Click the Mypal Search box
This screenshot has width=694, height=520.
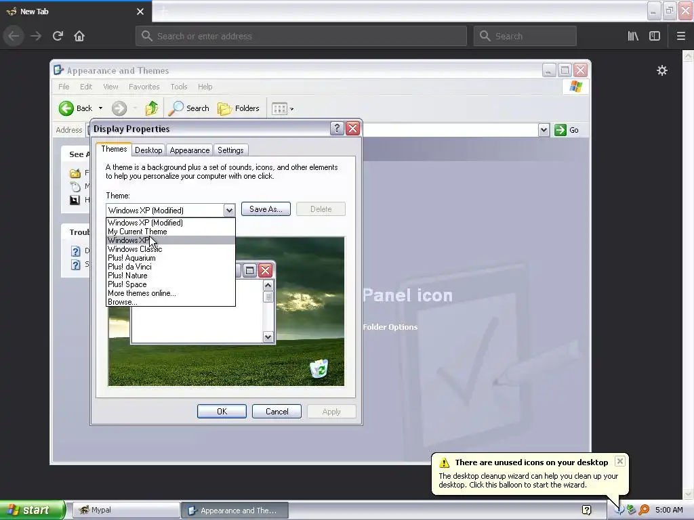[525, 36]
